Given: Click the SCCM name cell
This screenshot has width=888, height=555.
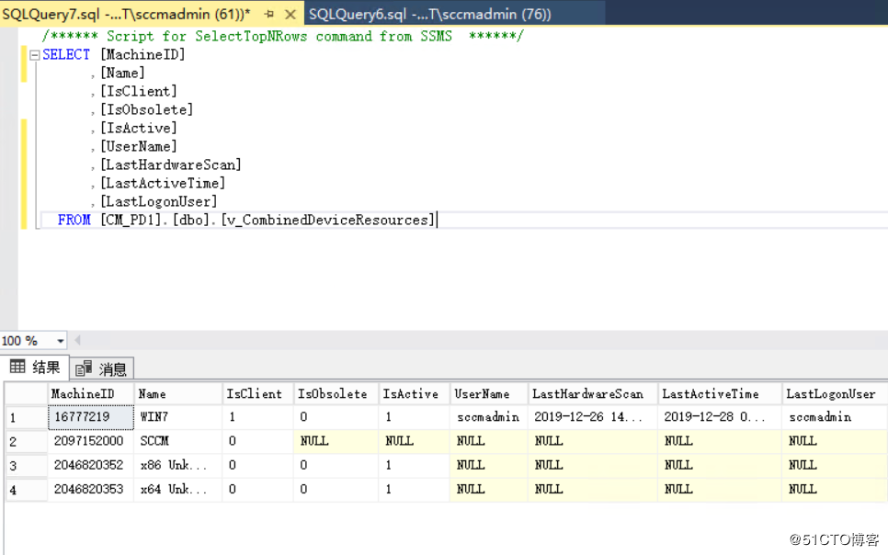Looking at the screenshot, I should [177, 441].
